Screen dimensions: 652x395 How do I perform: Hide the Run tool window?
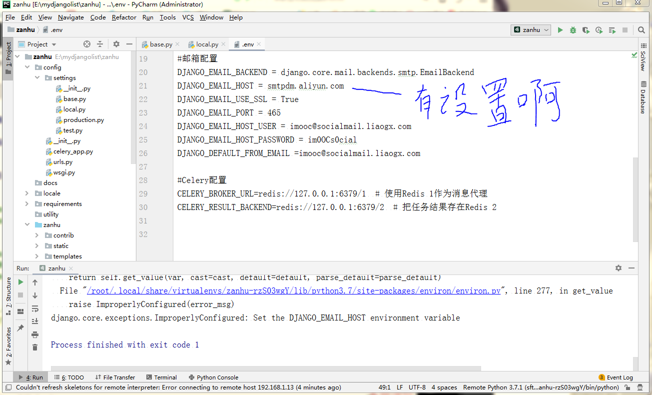point(631,268)
